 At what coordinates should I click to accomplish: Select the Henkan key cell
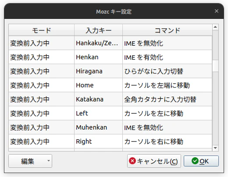[98, 57]
